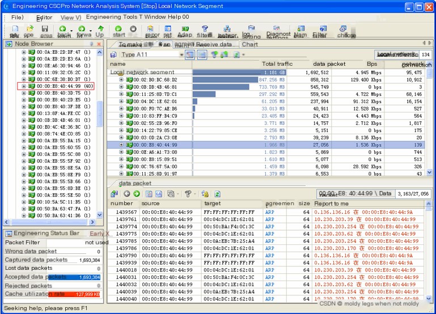Click Node Browser horizontal scrollbar right arrow
The height and width of the screenshot is (314, 436).
[x=92, y=222]
